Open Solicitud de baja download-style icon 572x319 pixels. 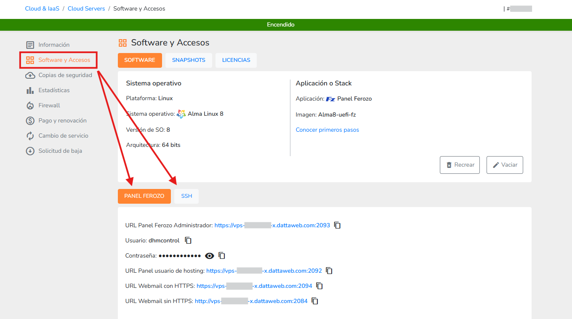pyautogui.click(x=30, y=151)
